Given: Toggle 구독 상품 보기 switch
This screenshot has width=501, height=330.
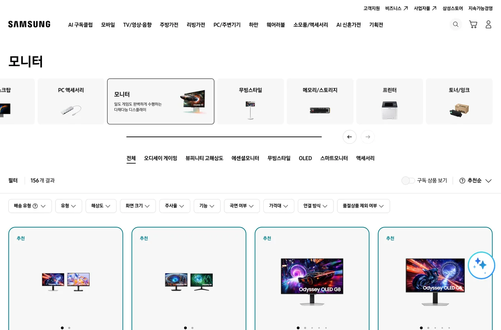Looking at the screenshot, I should click(408, 181).
